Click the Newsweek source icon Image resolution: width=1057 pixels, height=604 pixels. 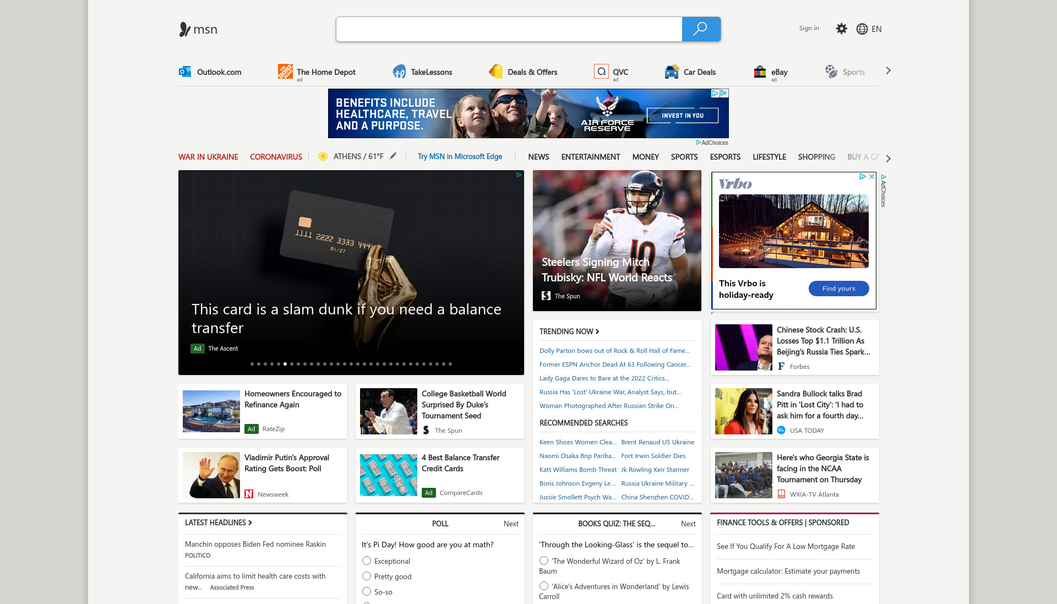pos(249,494)
